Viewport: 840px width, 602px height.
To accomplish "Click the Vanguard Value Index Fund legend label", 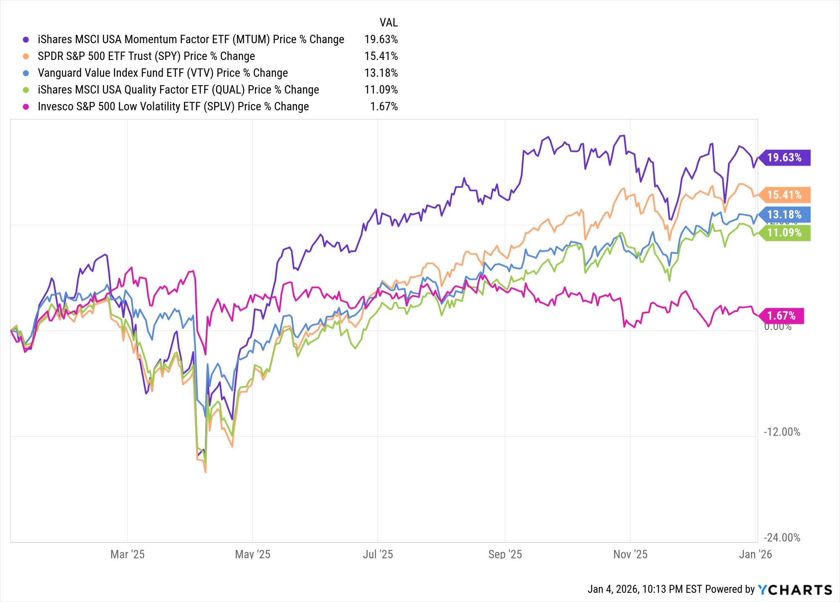I will coord(163,73).
